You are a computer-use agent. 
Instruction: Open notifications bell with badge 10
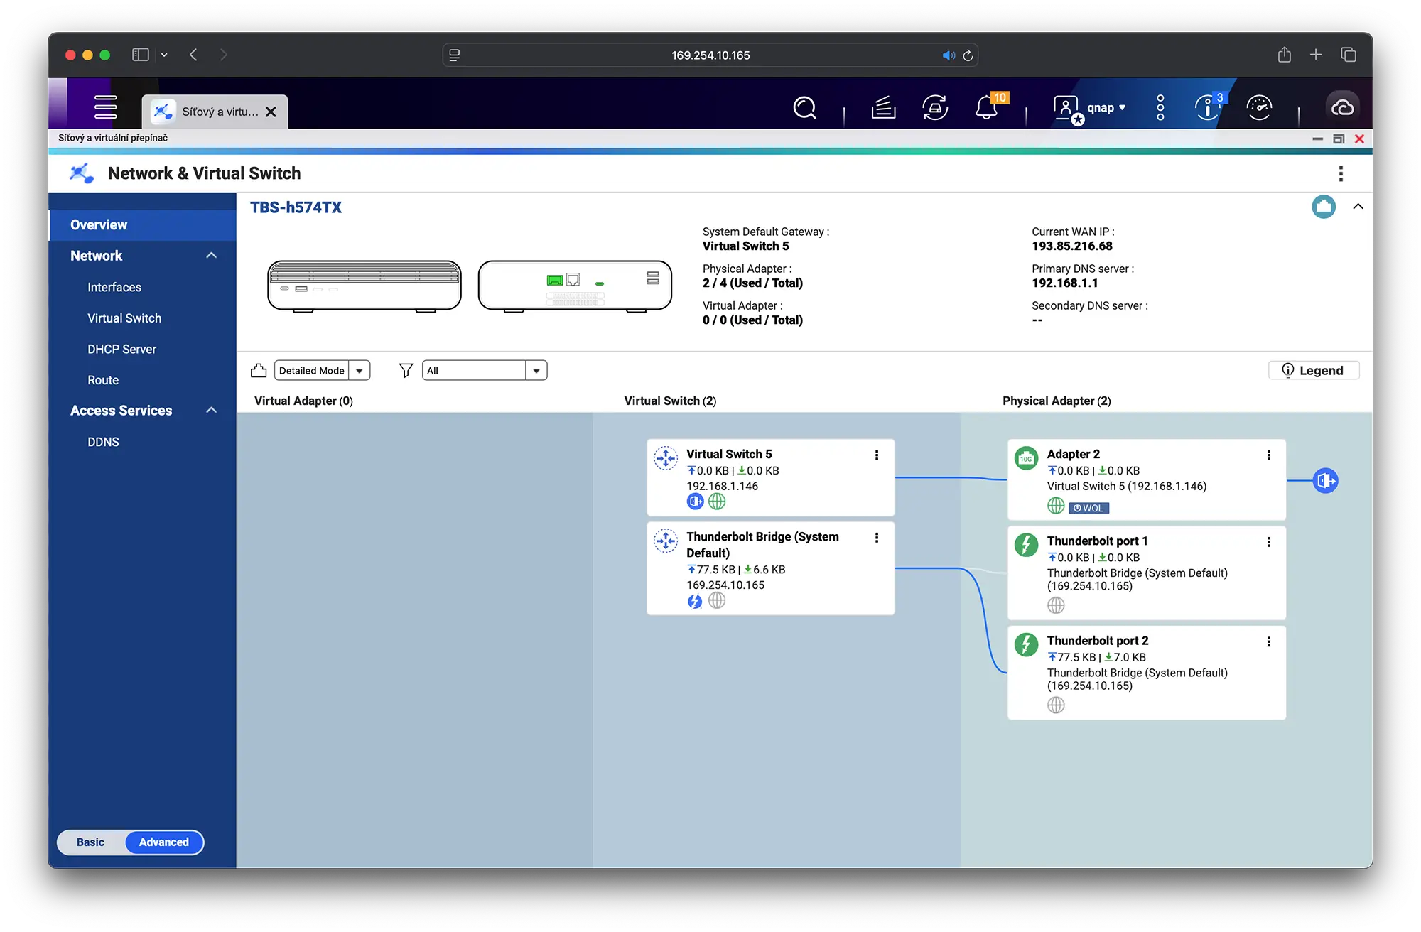(x=986, y=108)
